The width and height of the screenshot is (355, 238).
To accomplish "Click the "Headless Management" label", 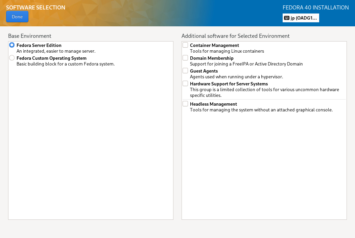I will click(x=213, y=104).
